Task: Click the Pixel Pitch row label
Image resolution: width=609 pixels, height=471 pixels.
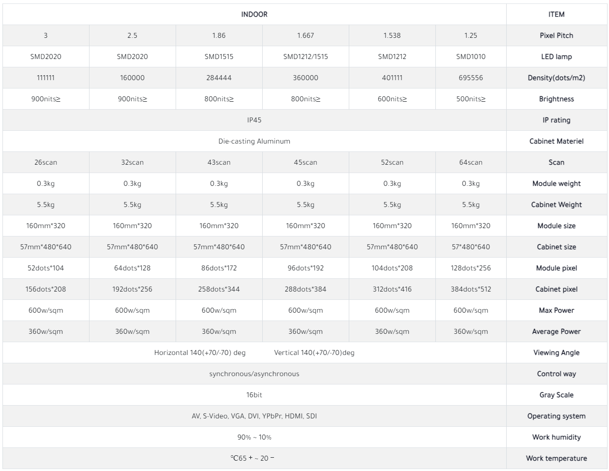Action: (556, 35)
